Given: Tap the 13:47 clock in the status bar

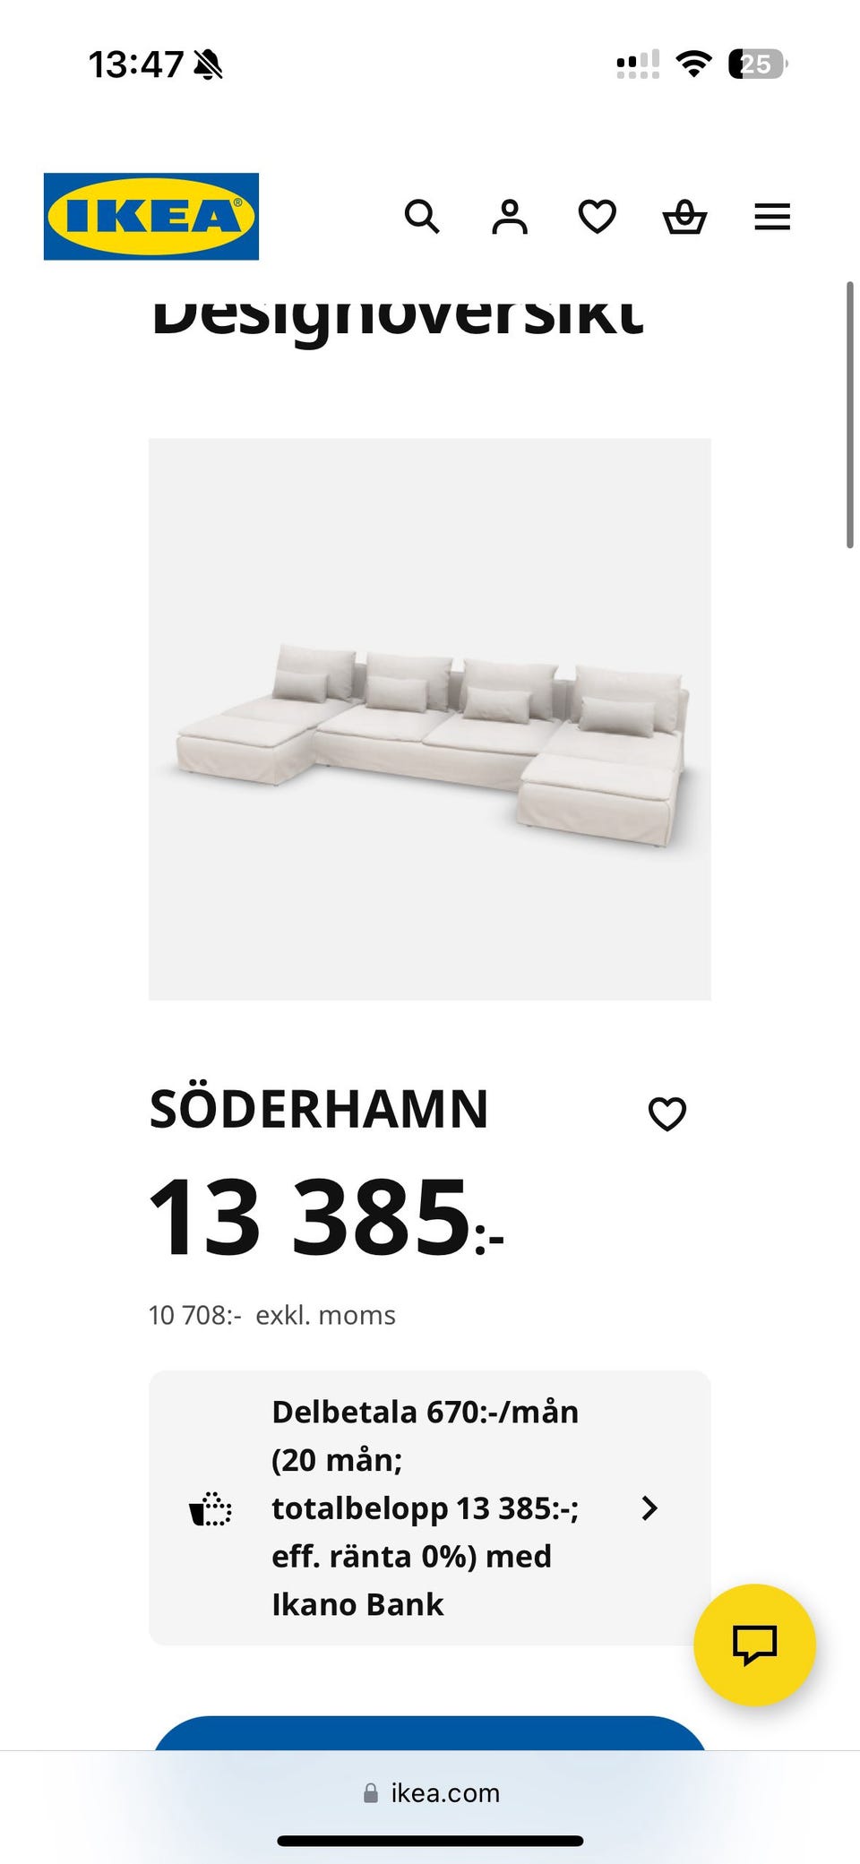Looking at the screenshot, I should pos(135,64).
